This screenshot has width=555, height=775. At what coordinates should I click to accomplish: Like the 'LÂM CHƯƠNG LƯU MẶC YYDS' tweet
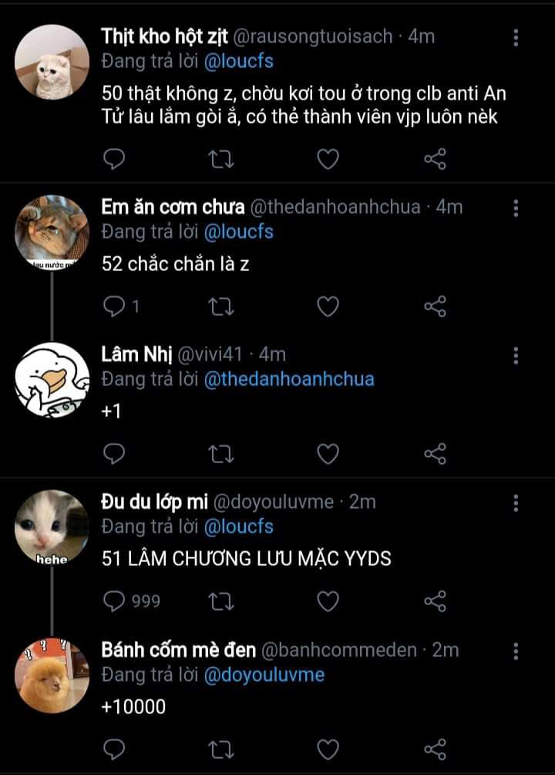click(328, 601)
